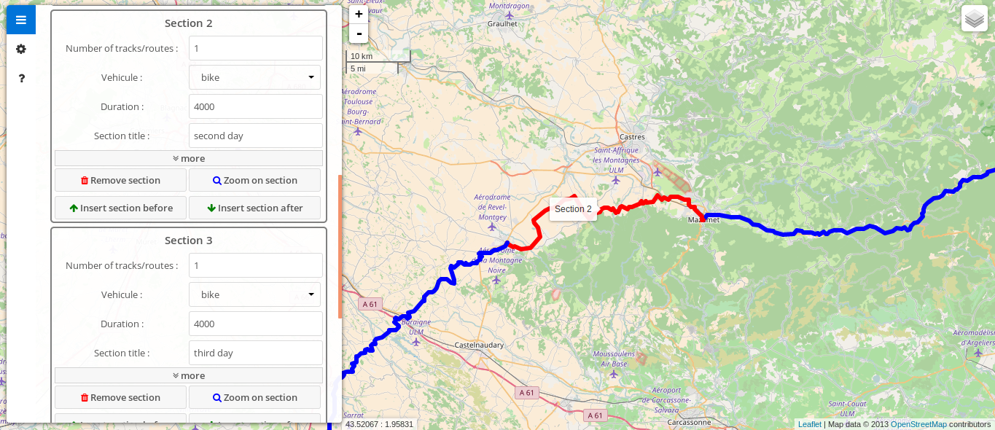
Task: Click the Toulouse Bourg-Saint-Bernard aerodrome icon
Action: click(357, 132)
